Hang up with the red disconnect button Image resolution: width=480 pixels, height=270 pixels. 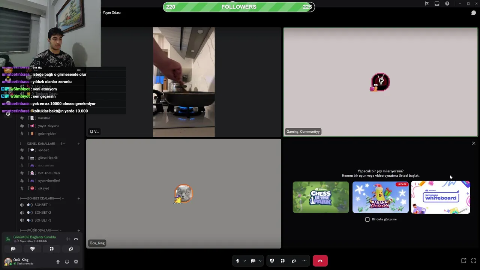pyautogui.click(x=320, y=261)
